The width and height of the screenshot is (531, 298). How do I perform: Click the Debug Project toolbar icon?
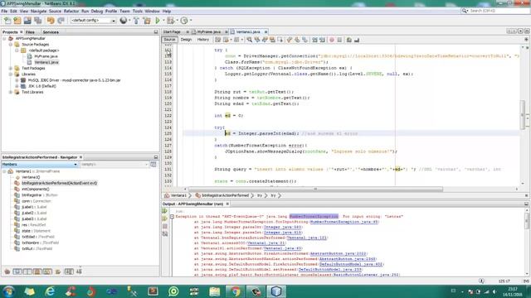click(171, 21)
